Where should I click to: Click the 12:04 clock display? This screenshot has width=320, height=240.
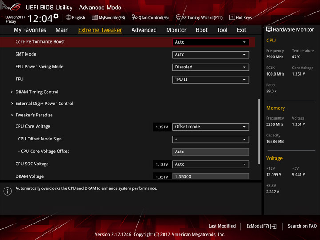(40, 19)
